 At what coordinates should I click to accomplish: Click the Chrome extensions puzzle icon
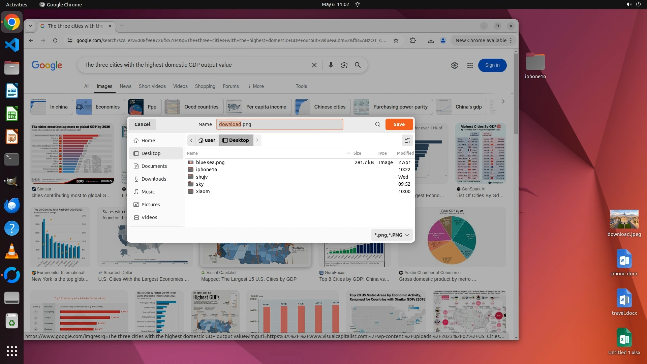point(413,40)
